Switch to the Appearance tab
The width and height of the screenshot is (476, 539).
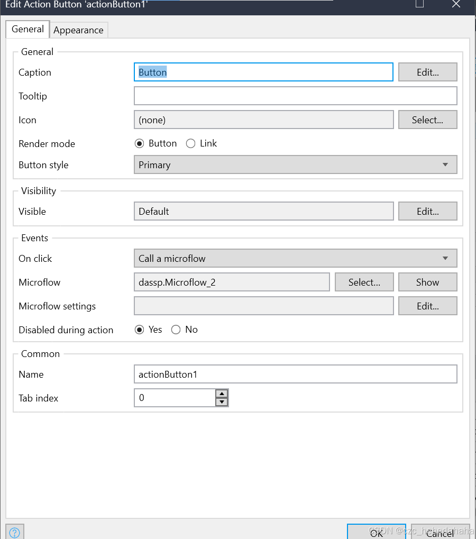tap(78, 30)
